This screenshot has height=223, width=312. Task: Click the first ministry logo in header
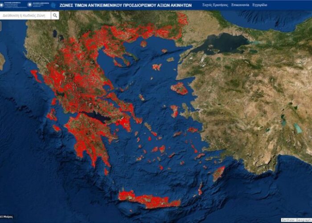13,4
